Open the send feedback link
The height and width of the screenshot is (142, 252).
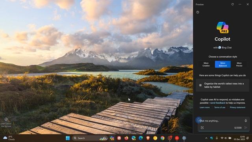(218, 103)
